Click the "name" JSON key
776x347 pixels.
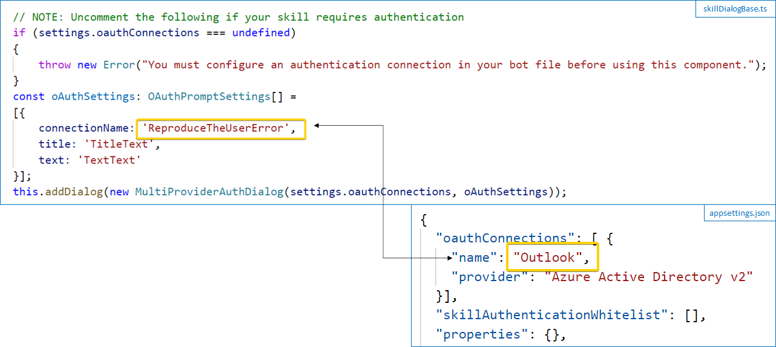coord(474,258)
